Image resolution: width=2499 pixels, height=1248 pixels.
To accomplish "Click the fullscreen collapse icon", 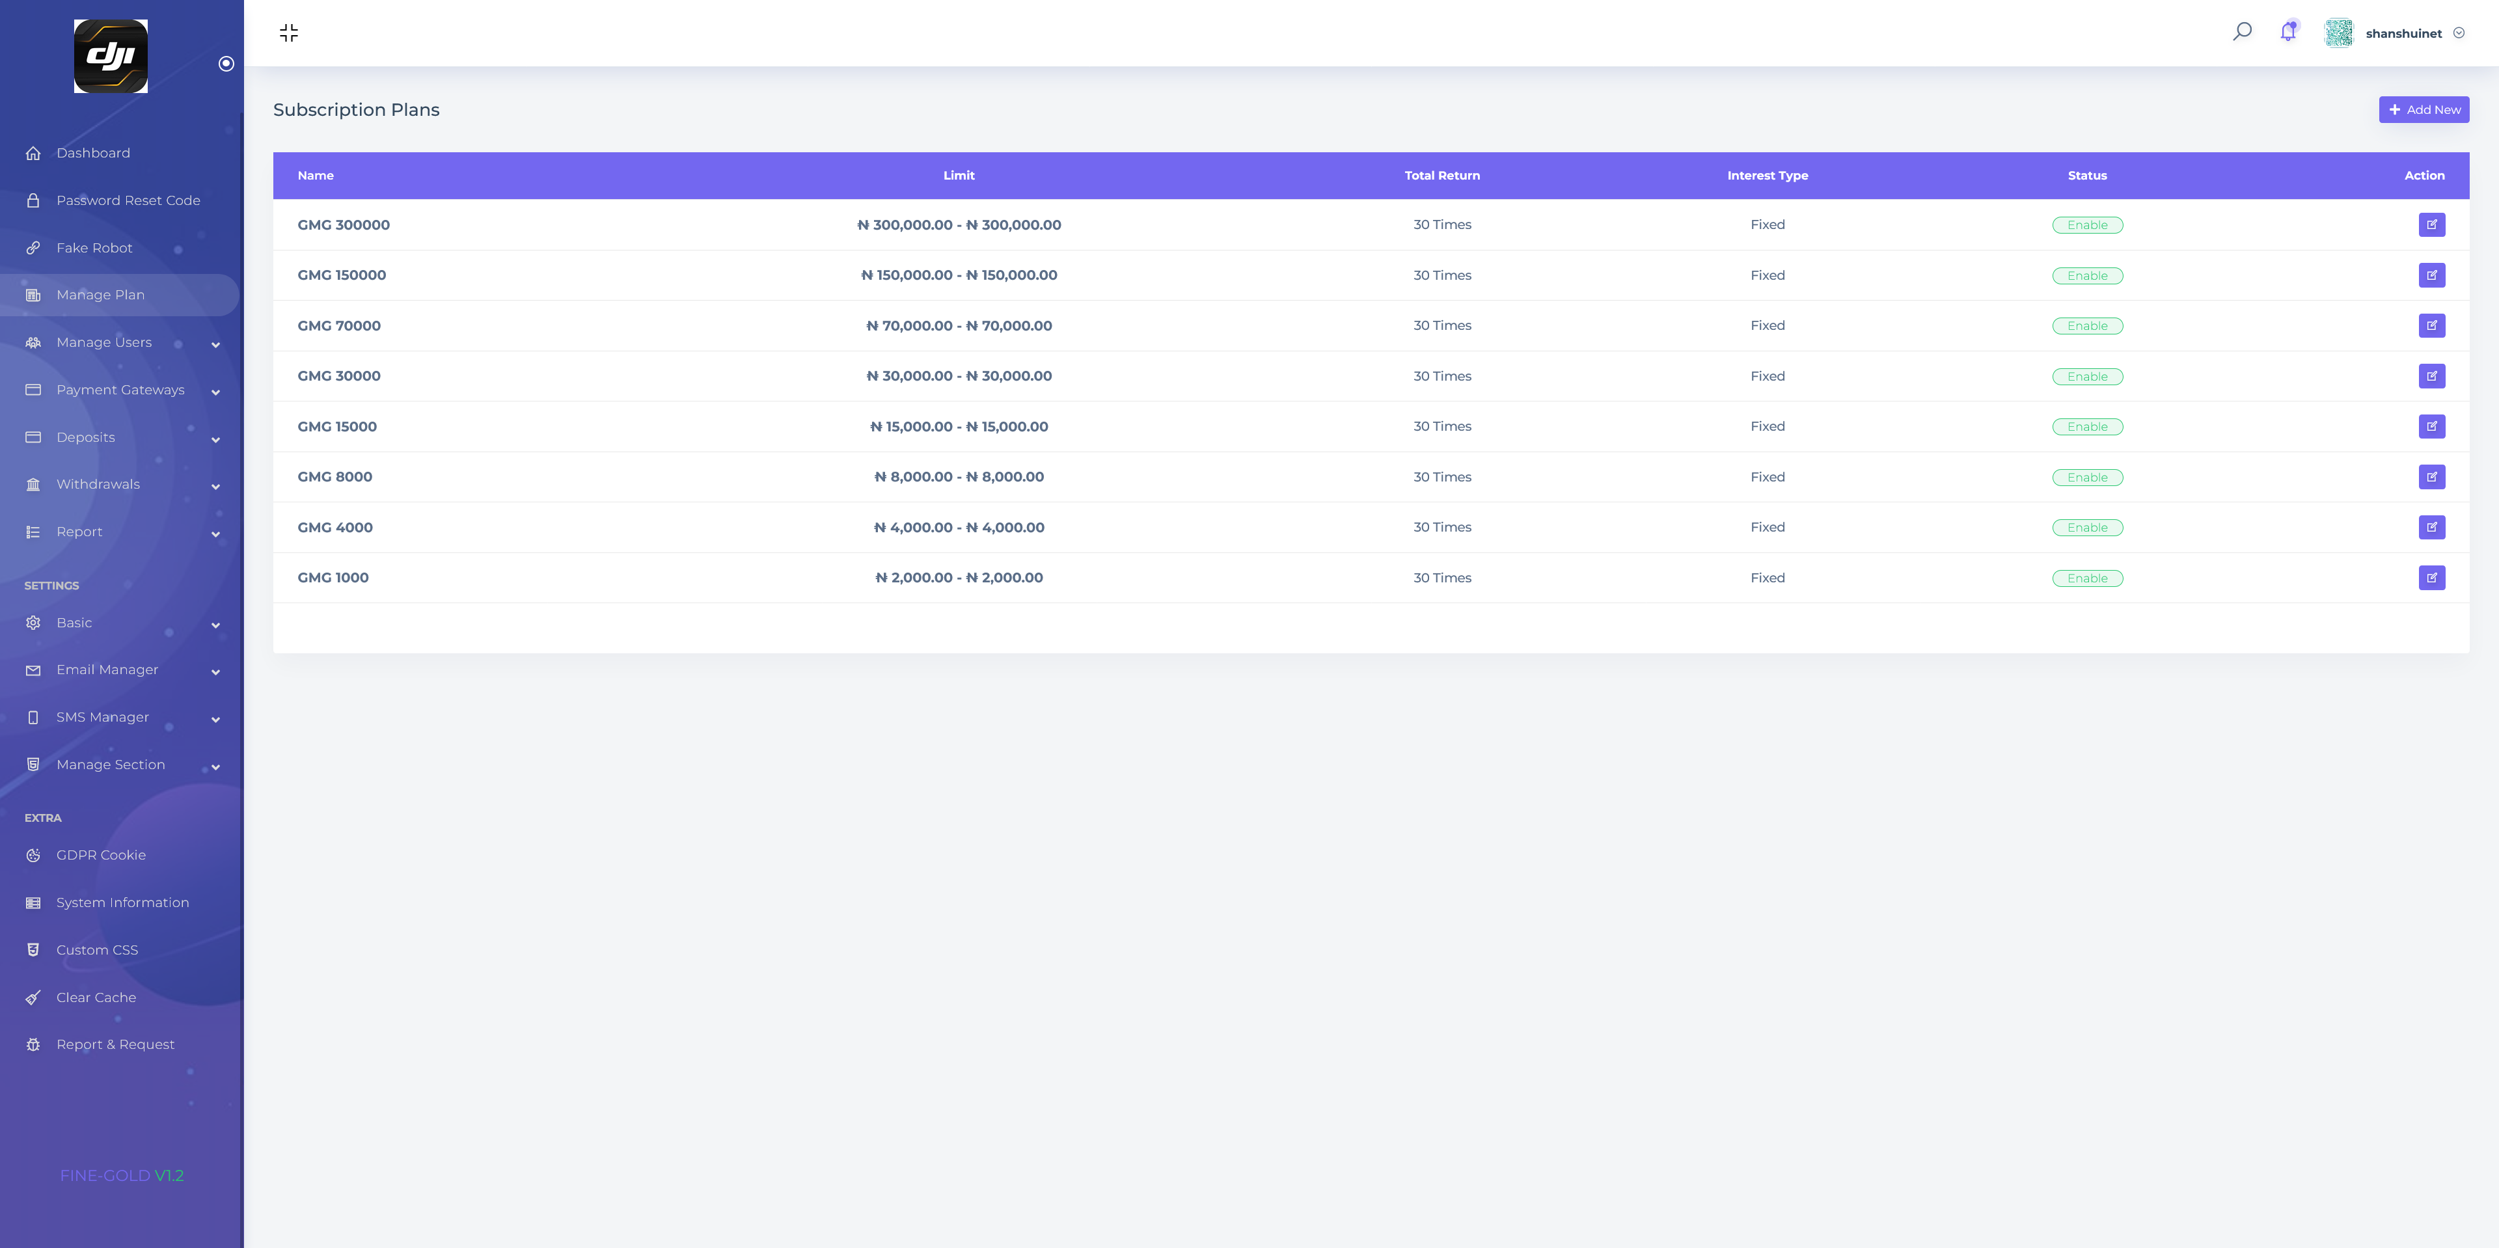I will 288,33.
